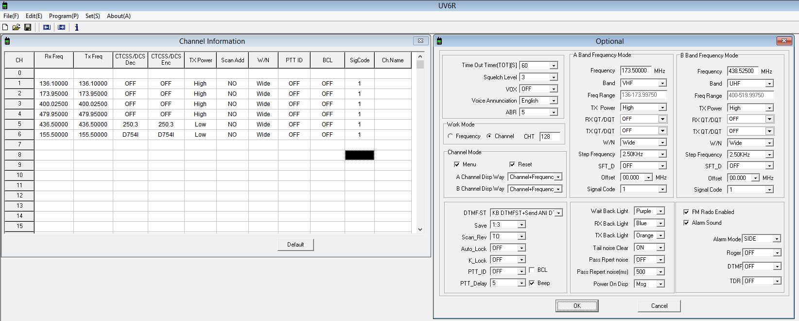Uncheck the Alarm Sound checkbox
Screen dimensions: 799x321
[686, 223]
